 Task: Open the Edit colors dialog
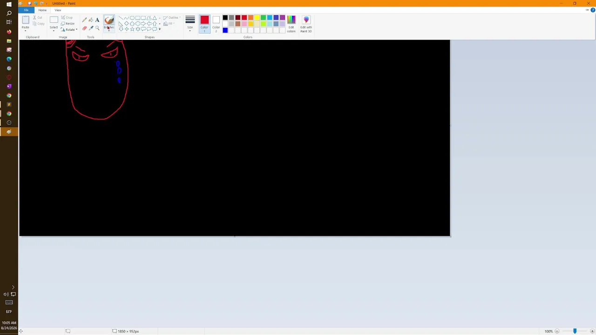click(291, 23)
